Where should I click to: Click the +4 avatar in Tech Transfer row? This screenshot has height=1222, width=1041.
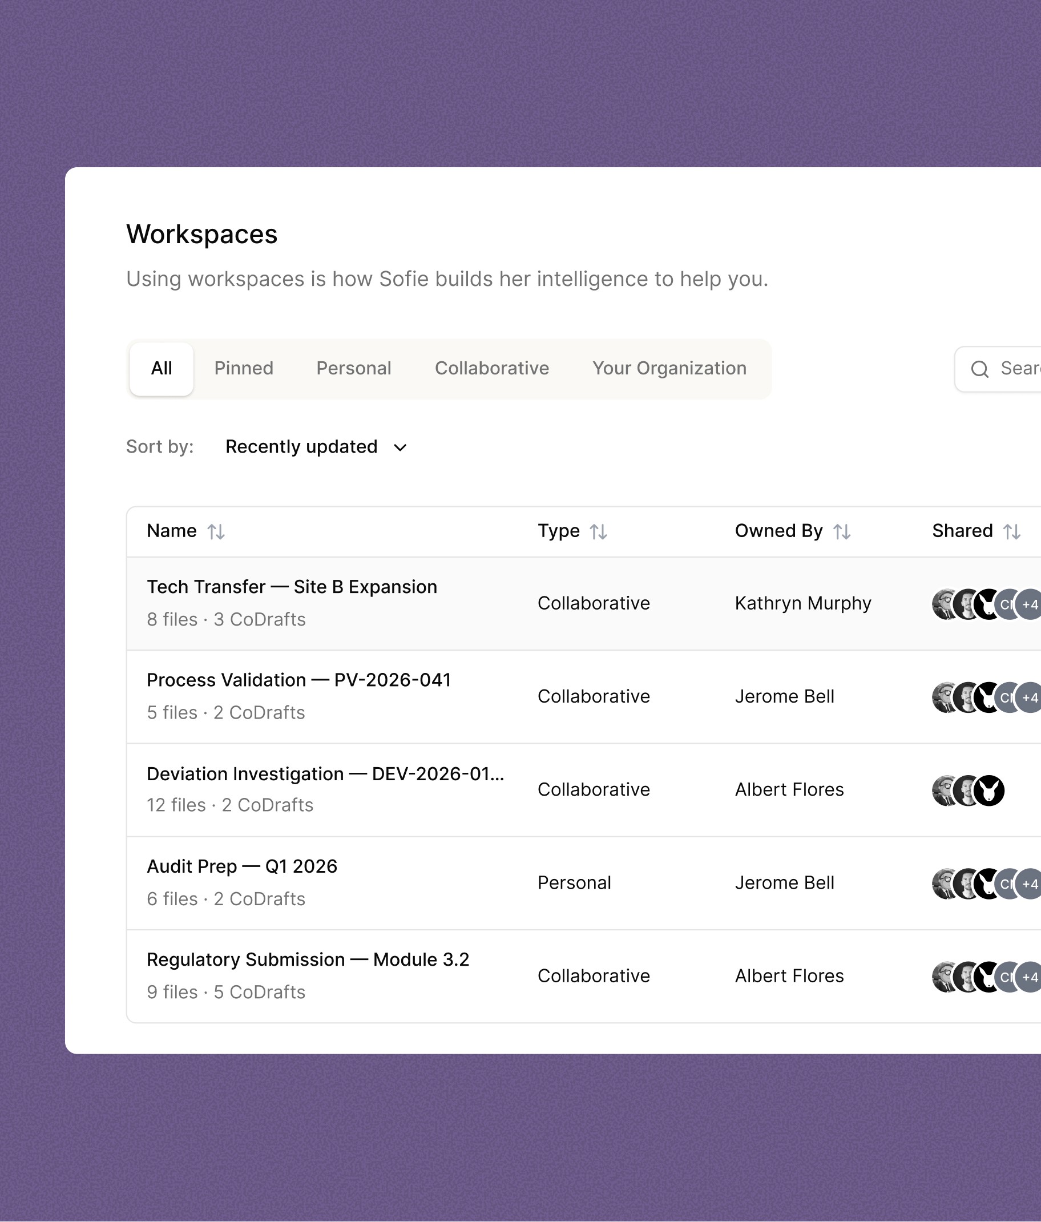click(x=1030, y=604)
